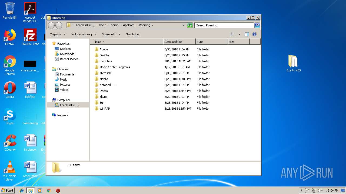Select VLC media player desktop shortcut
The image size is (346, 194).
point(10,171)
